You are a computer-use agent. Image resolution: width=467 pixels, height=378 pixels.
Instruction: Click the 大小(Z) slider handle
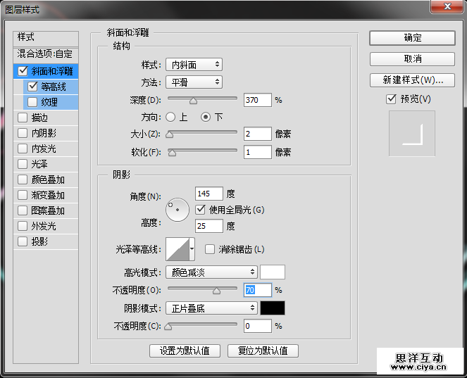click(x=169, y=134)
